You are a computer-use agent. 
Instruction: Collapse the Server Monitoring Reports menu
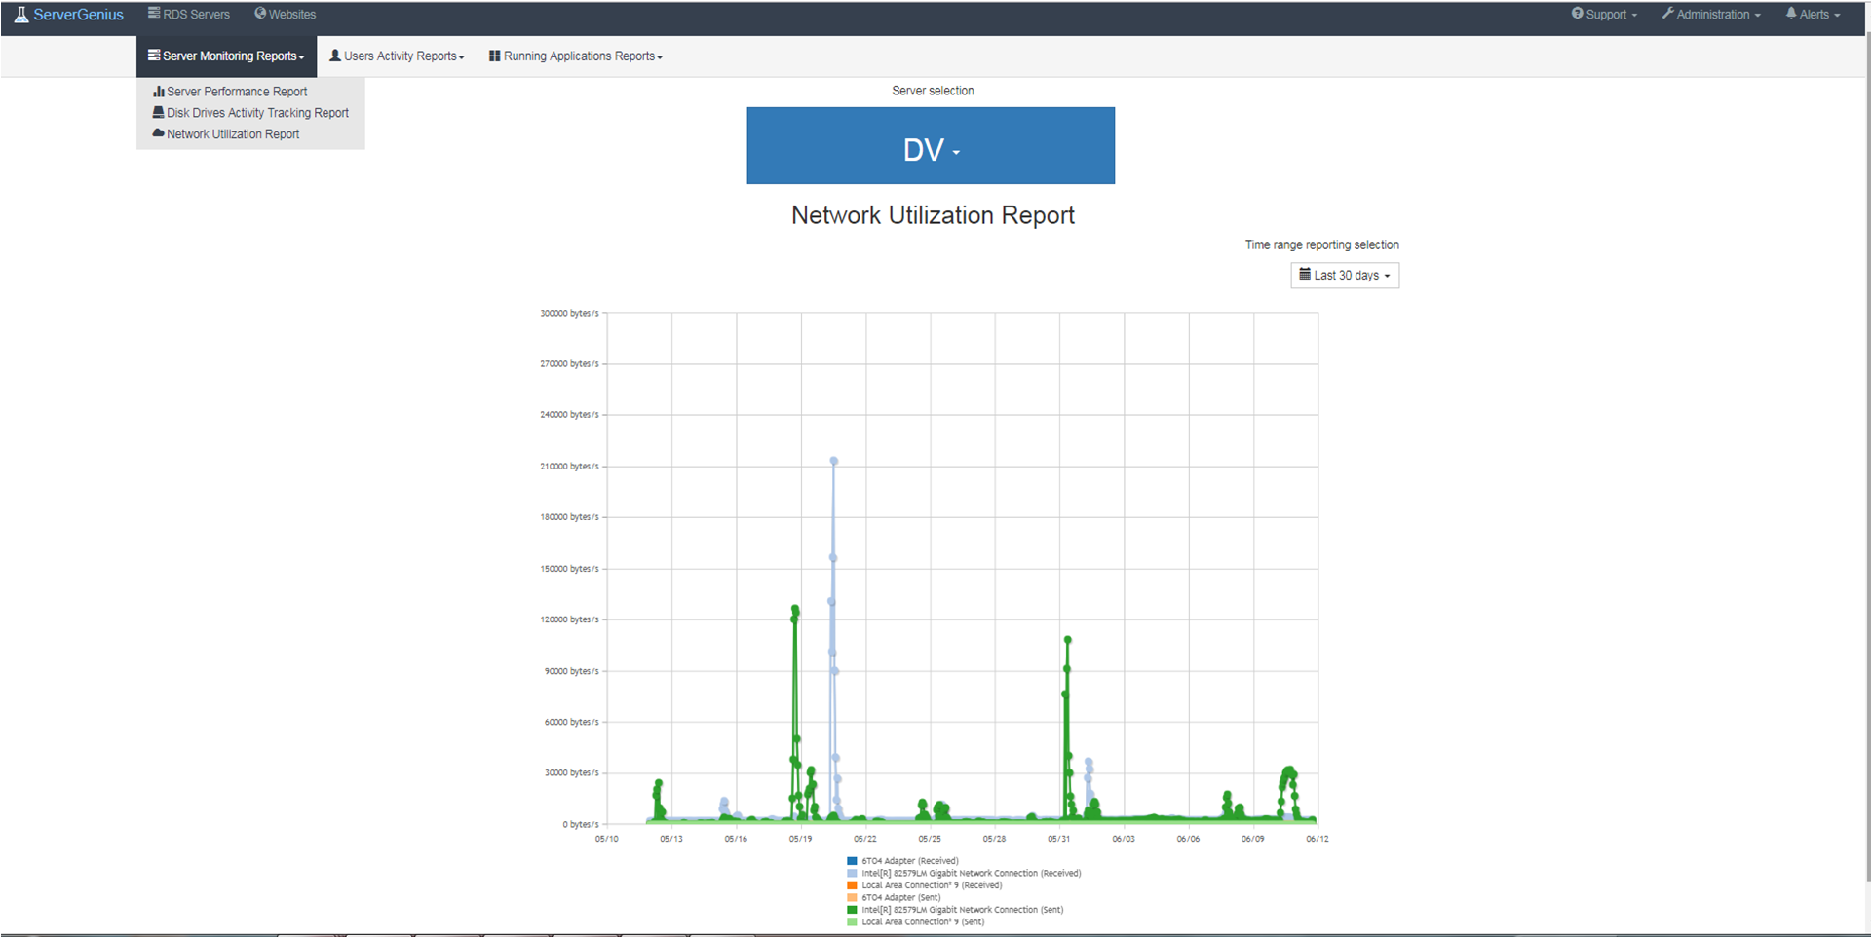pyautogui.click(x=227, y=56)
